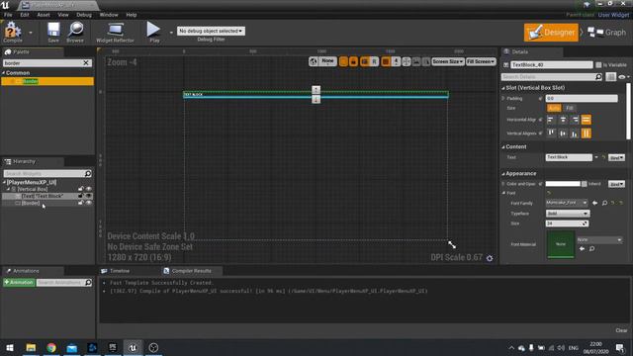Set horizontal alignment to fill
The height and width of the screenshot is (356, 633).
pos(587,120)
